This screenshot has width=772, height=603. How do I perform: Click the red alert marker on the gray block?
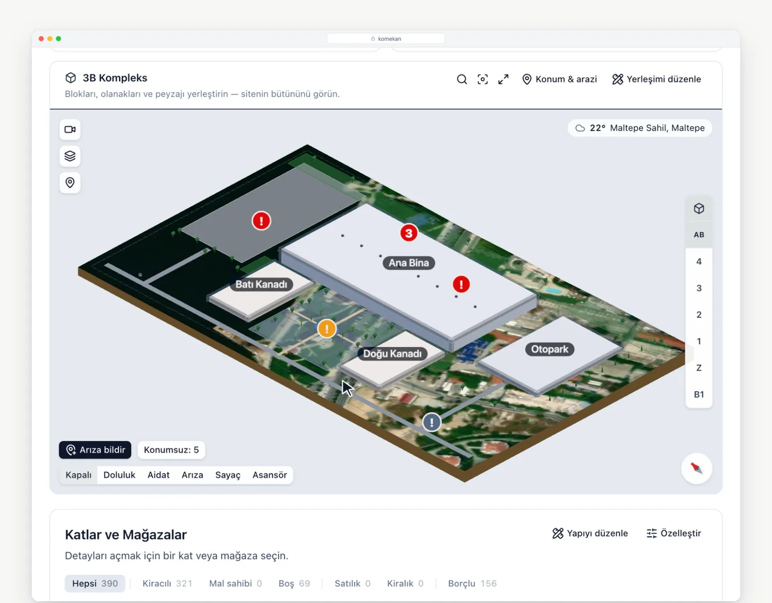coord(262,221)
